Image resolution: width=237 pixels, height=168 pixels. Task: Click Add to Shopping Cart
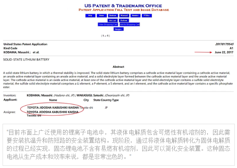click(x=130, y=24)
